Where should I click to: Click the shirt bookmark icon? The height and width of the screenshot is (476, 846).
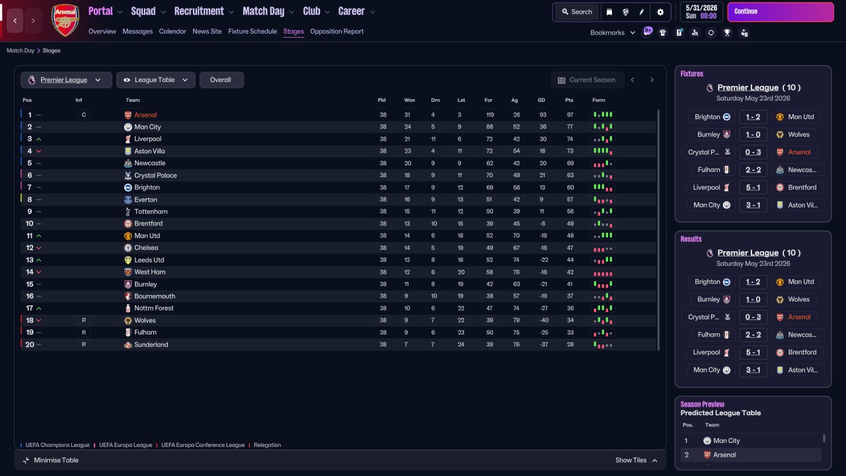tap(663, 32)
